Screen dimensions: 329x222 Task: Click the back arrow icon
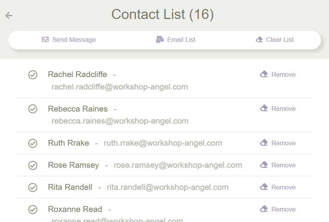[x=9, y=15]
